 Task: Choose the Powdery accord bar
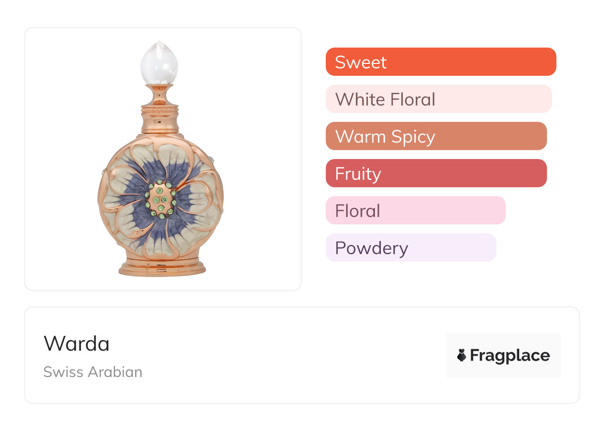pos(411,248)
